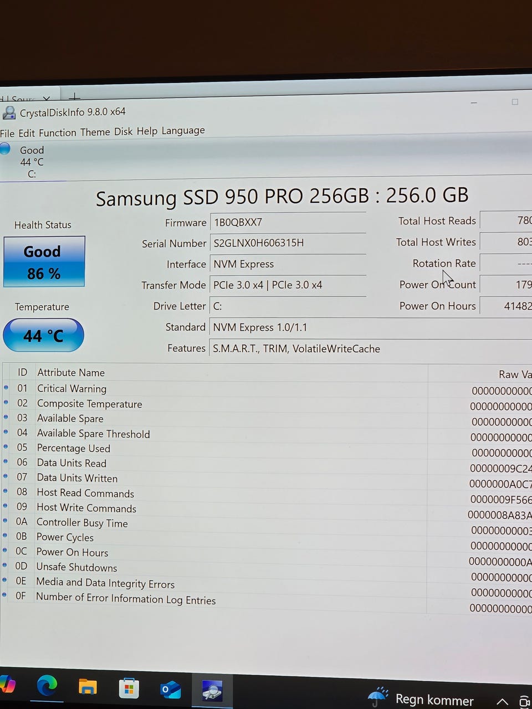532x709 pixels.
Task: Click the Samsung SSD 950 PRO 256GB title
Action: tap(282, 196)
